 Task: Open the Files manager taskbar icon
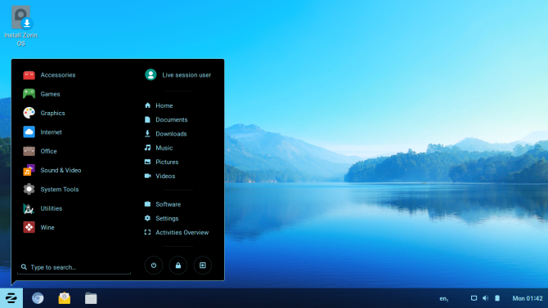(91, 298)
